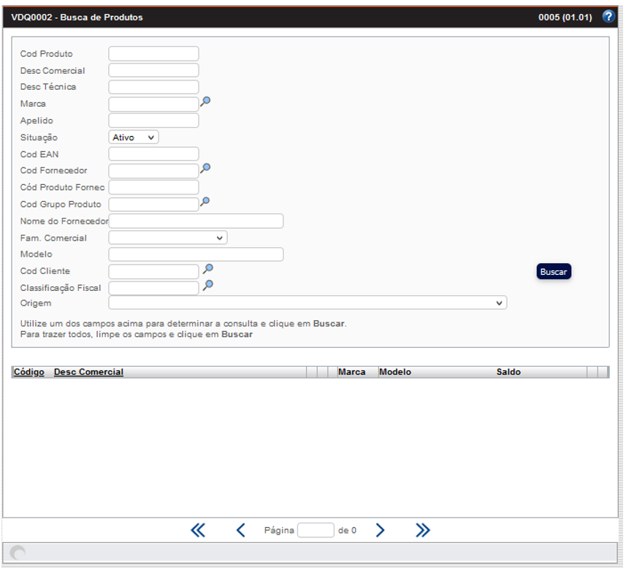Expand the Situação dropdown
Viewport: 626px width, 576px height.
134,137
